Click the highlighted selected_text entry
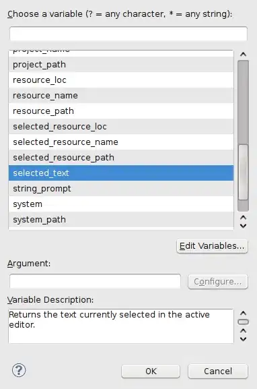This screenshot has height=389, width=257. tap(121, 173)
